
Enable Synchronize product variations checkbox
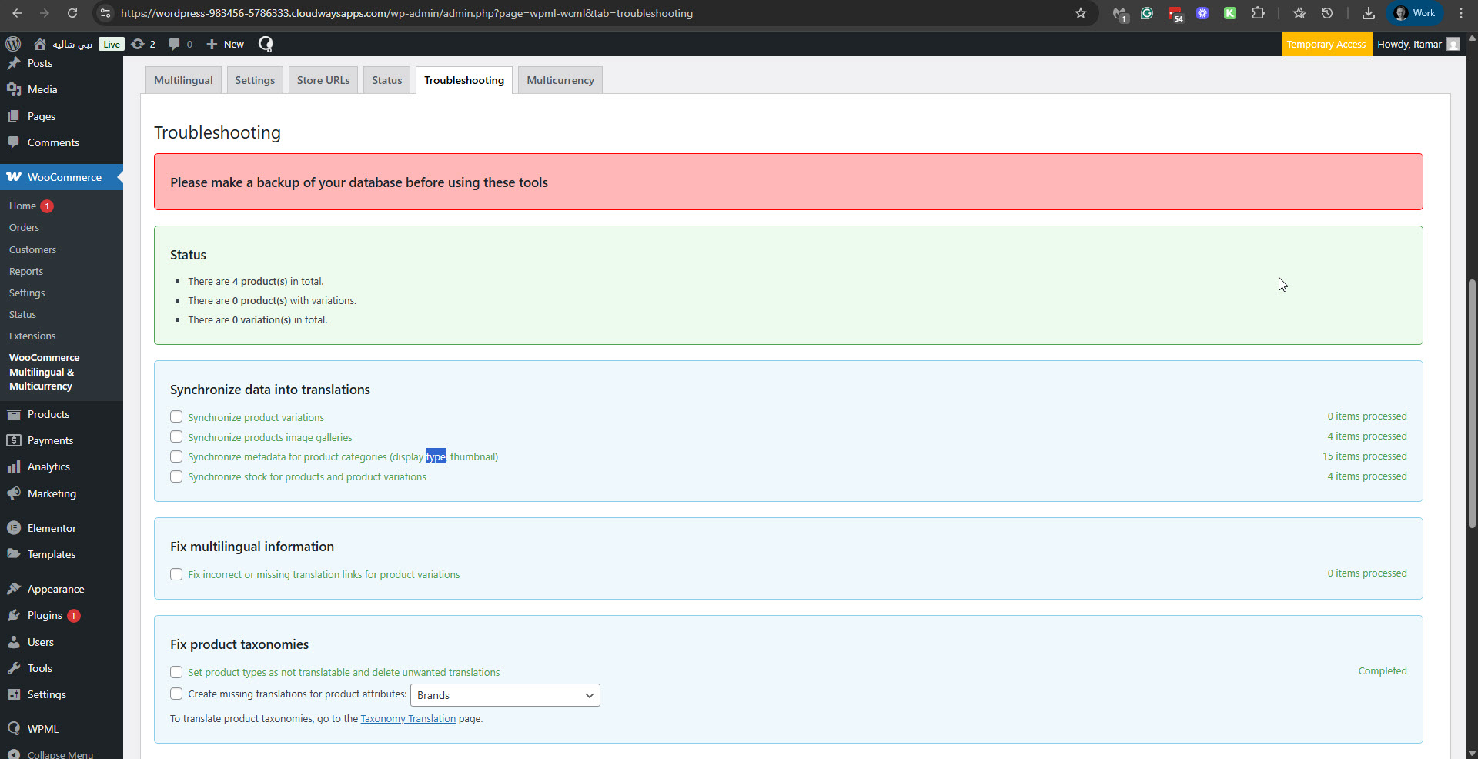(176, 416)
